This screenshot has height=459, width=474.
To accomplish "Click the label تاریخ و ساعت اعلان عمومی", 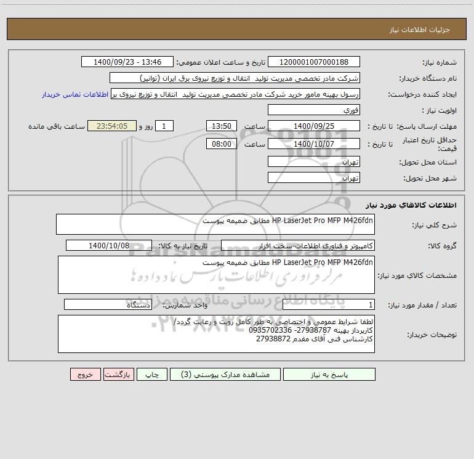I will (x=221, y=63).
